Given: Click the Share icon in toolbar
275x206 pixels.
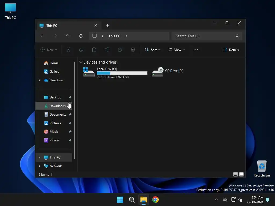Looking at the screenshot, I should 120,50.
